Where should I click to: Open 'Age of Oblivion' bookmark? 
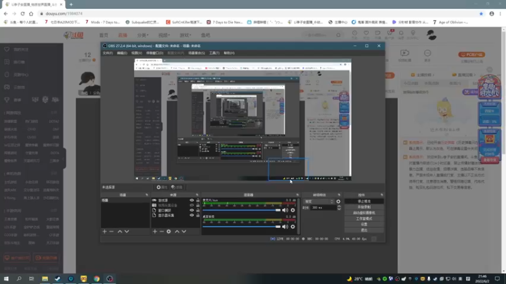pyautogui.click(x=451, y=22)
